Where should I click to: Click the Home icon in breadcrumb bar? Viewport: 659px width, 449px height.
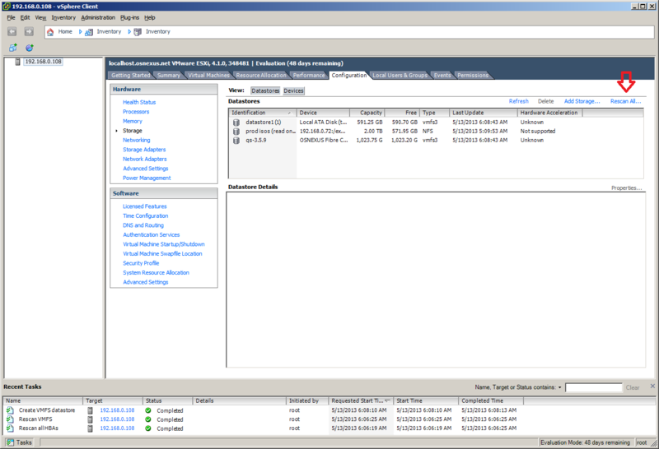[50, 32]
